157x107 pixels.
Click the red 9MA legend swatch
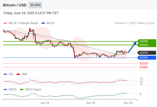pos(18,74)
